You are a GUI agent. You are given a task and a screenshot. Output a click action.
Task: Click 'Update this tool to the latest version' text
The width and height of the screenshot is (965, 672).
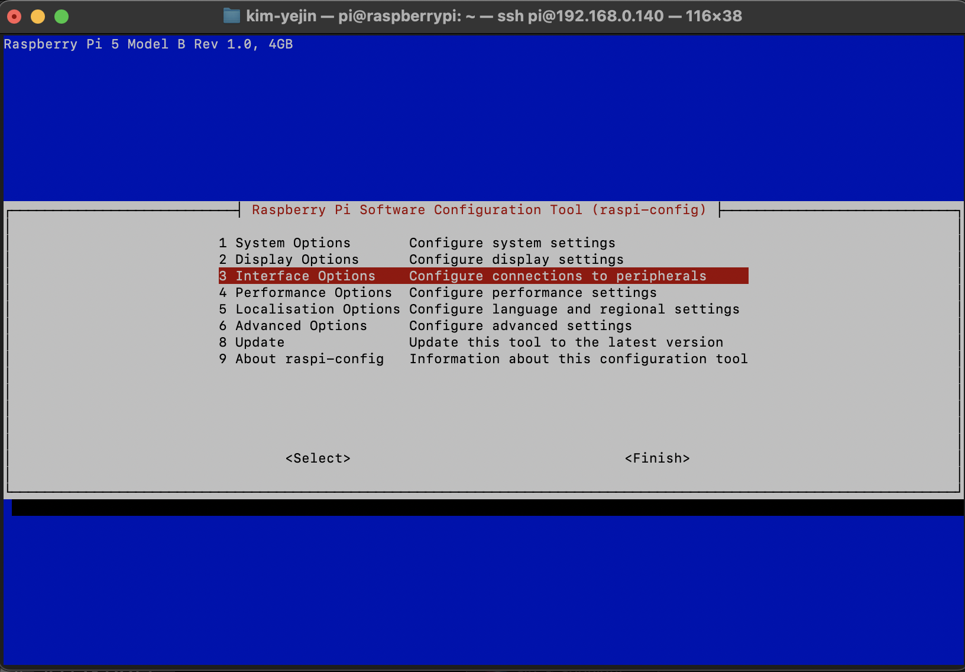tap(566, 343)
